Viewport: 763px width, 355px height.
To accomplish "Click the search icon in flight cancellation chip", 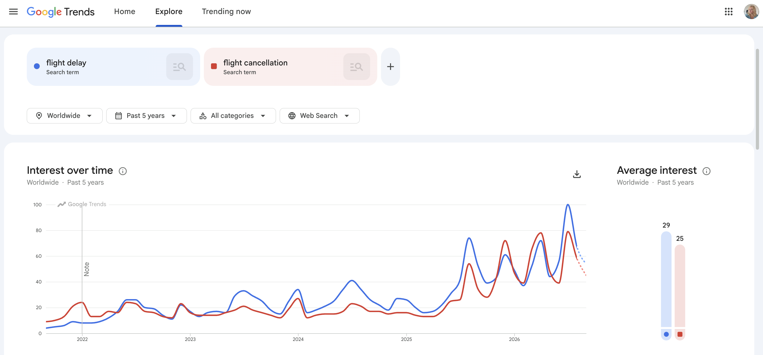I will pos(357,66).
